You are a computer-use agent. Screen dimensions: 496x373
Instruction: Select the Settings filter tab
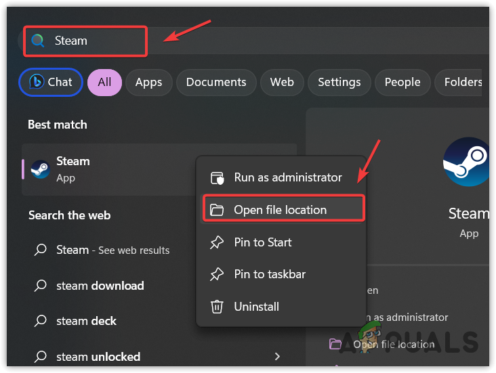click(339, 83)
